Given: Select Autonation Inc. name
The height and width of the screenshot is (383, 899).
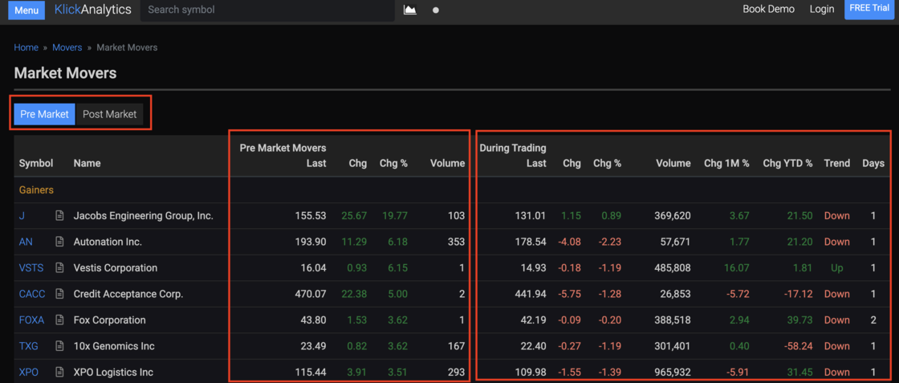Looking at the screenshot, I should pos(108,242).
